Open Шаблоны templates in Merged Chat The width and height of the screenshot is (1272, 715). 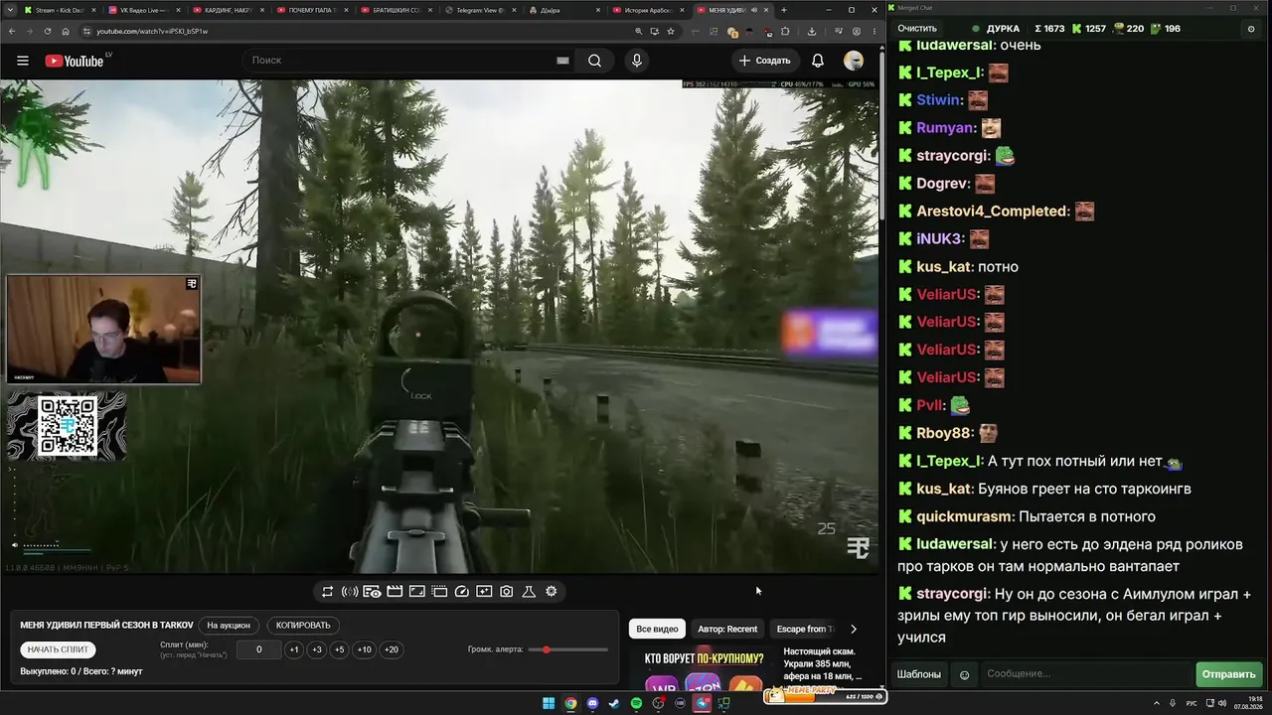pos(919,674)
